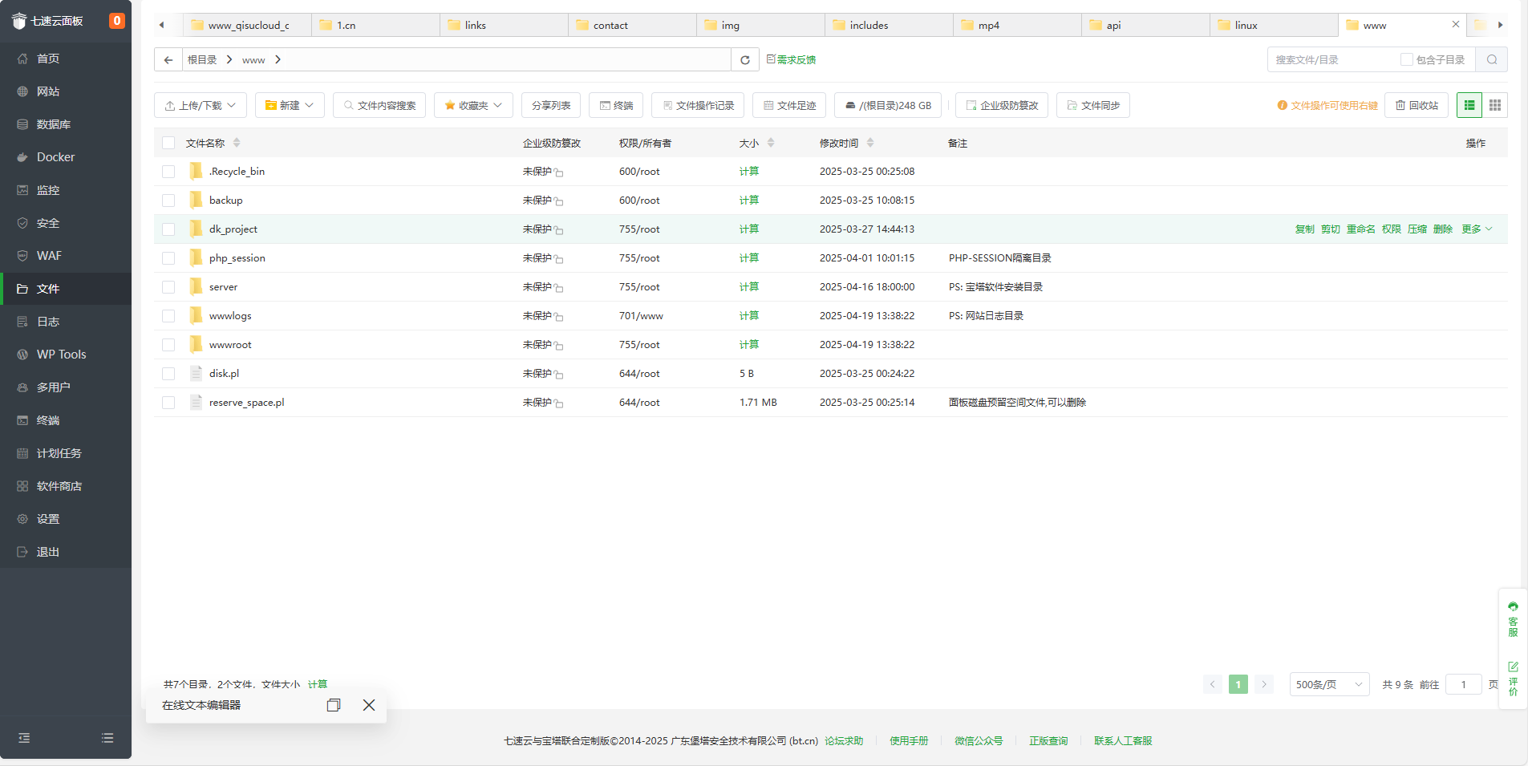
Task: Open the Docker sidebar icon
Action: point(22,157)
